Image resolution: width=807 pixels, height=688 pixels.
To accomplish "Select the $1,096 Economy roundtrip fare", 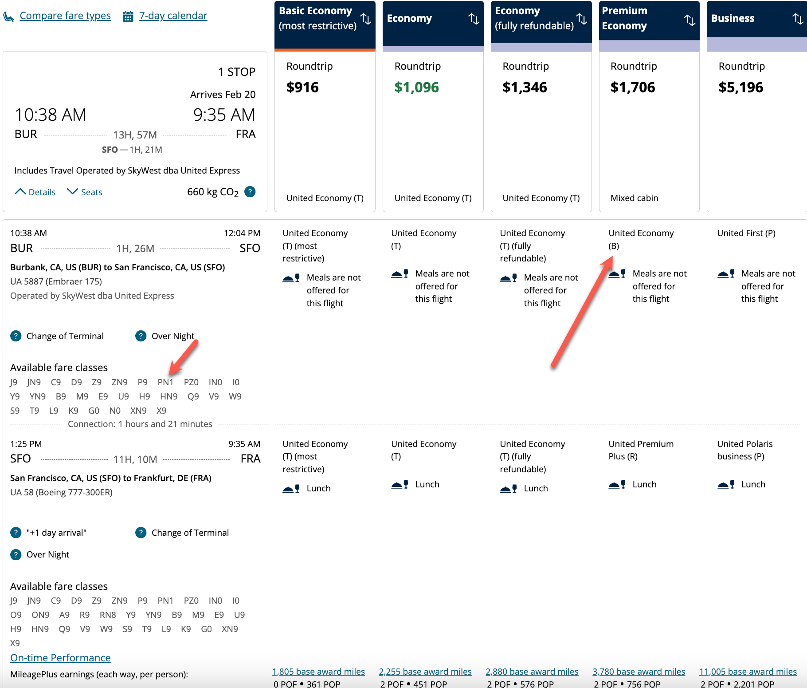I will point(416,87).
